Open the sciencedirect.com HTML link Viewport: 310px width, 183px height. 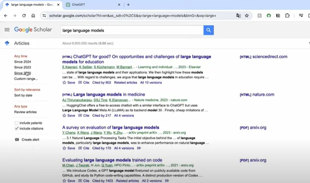click(x=263, y=57)
